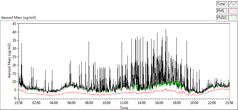Click the 08:00 time axis label
Screen dimensions: 238x110
[x=89, y=103]
